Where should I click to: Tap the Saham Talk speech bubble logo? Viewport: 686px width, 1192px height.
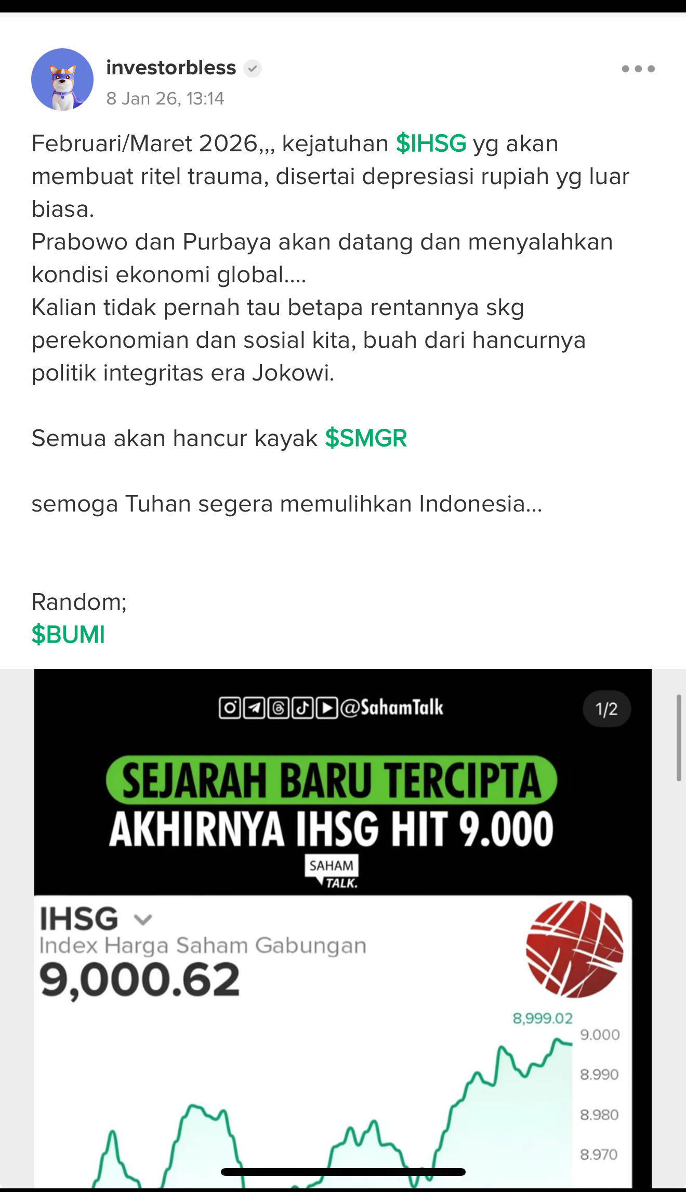click(x=332, y=871)
